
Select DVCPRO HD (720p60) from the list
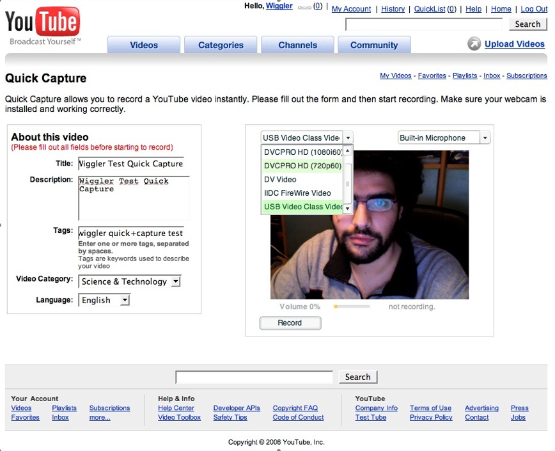pos(302,166)
